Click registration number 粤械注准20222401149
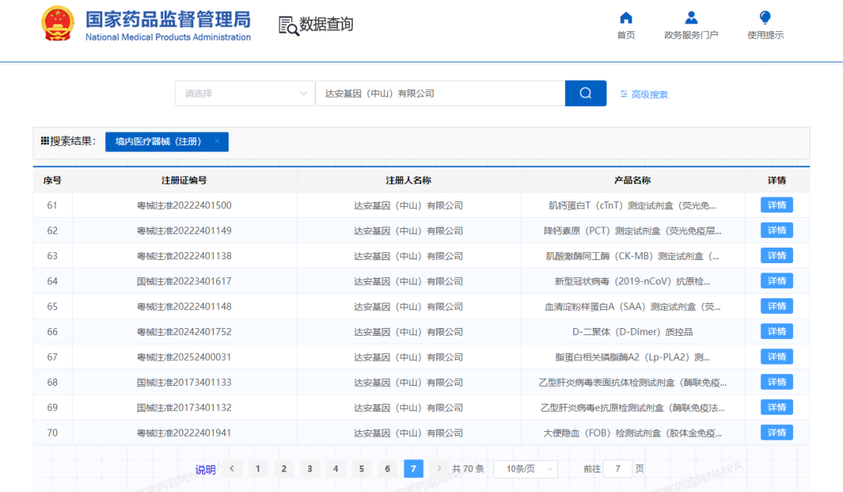The height and width of the screenshot is (492, 843). (184, 230)
